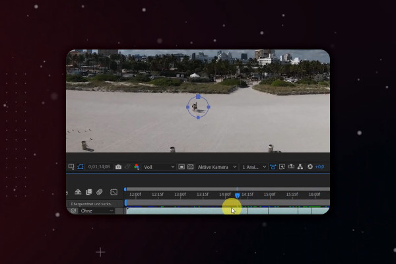The height and width of the screenshot is (264, 396).
Task: Select the left handle of the circular mask
Action: pos(187,107)
